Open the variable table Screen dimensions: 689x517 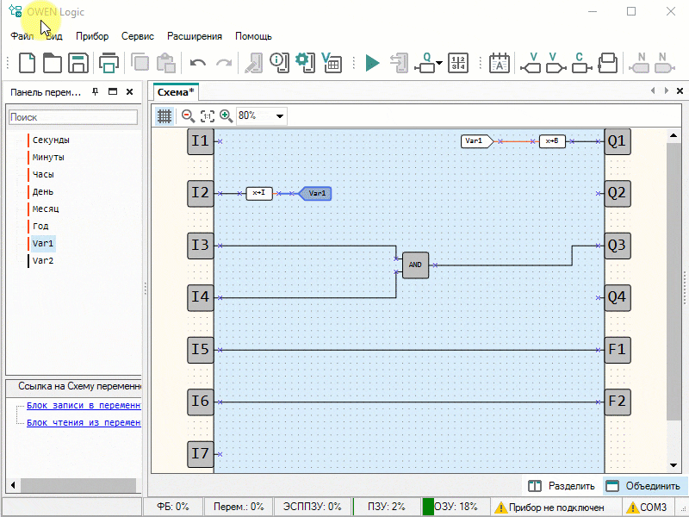point(332,63)
